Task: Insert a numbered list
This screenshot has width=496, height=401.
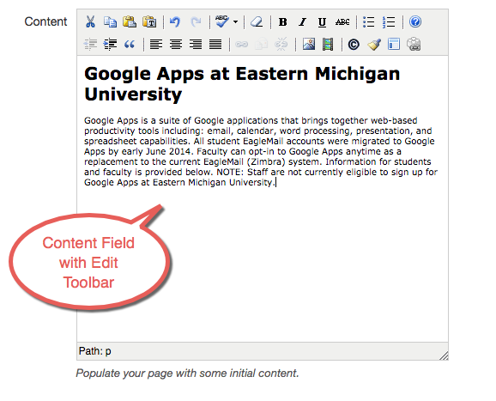Action: (389, 22)
